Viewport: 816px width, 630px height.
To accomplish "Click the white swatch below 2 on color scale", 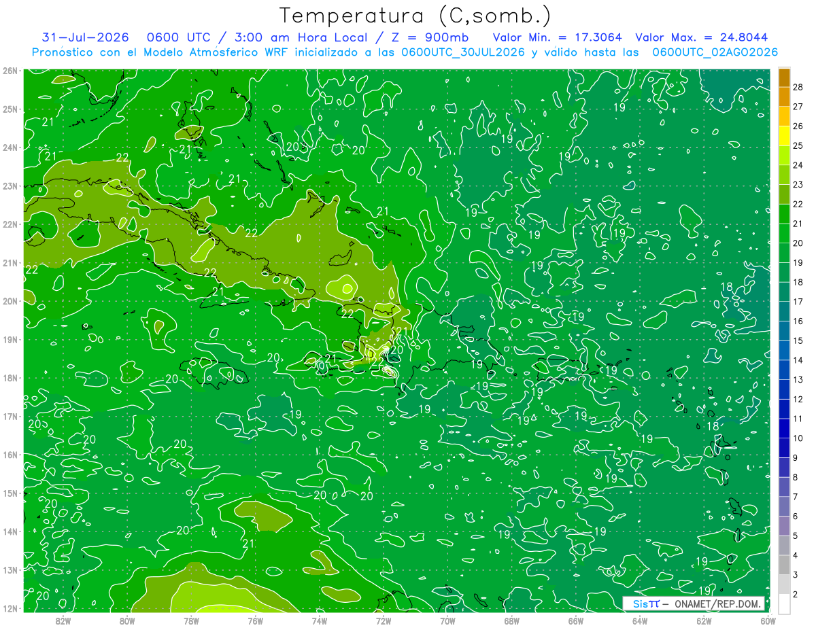I will click(784, 603).
